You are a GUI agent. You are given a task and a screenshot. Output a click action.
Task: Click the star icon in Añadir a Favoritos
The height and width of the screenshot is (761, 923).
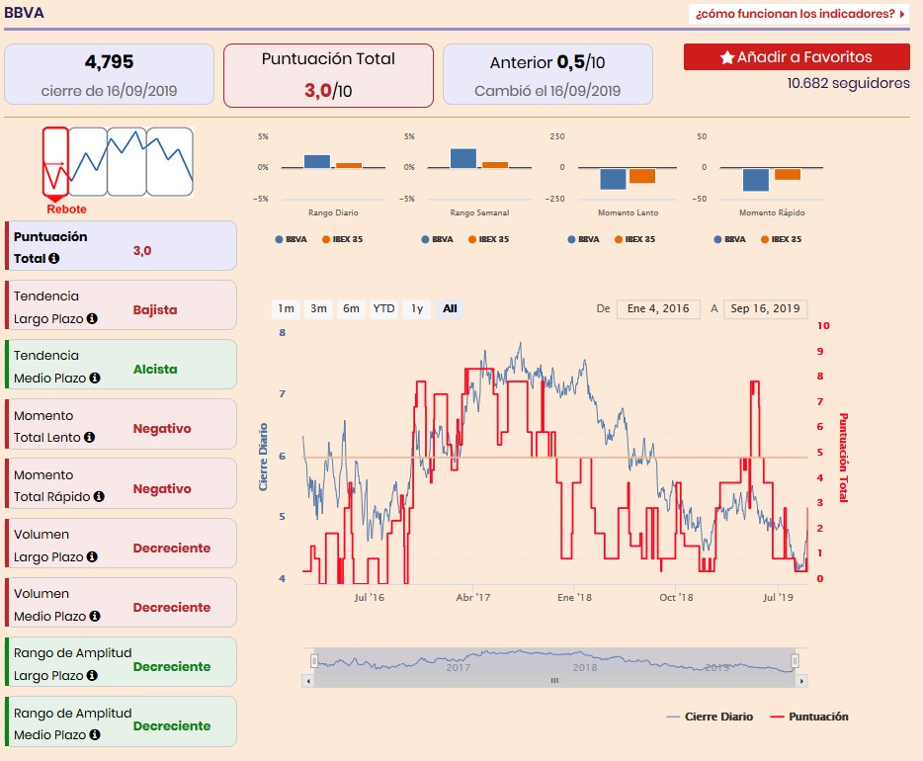[727, 57]
